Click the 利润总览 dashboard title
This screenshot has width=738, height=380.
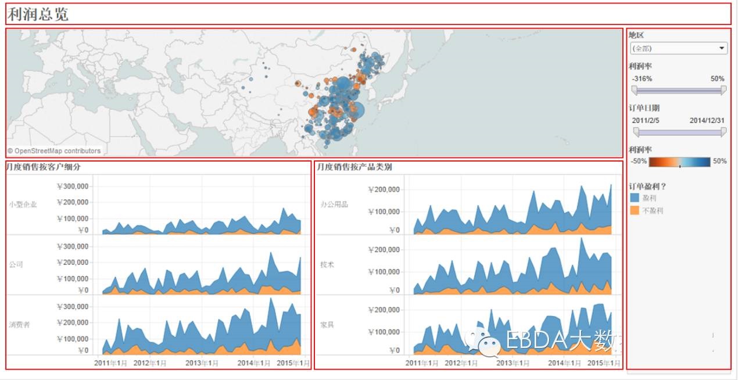tap(38, 14)
